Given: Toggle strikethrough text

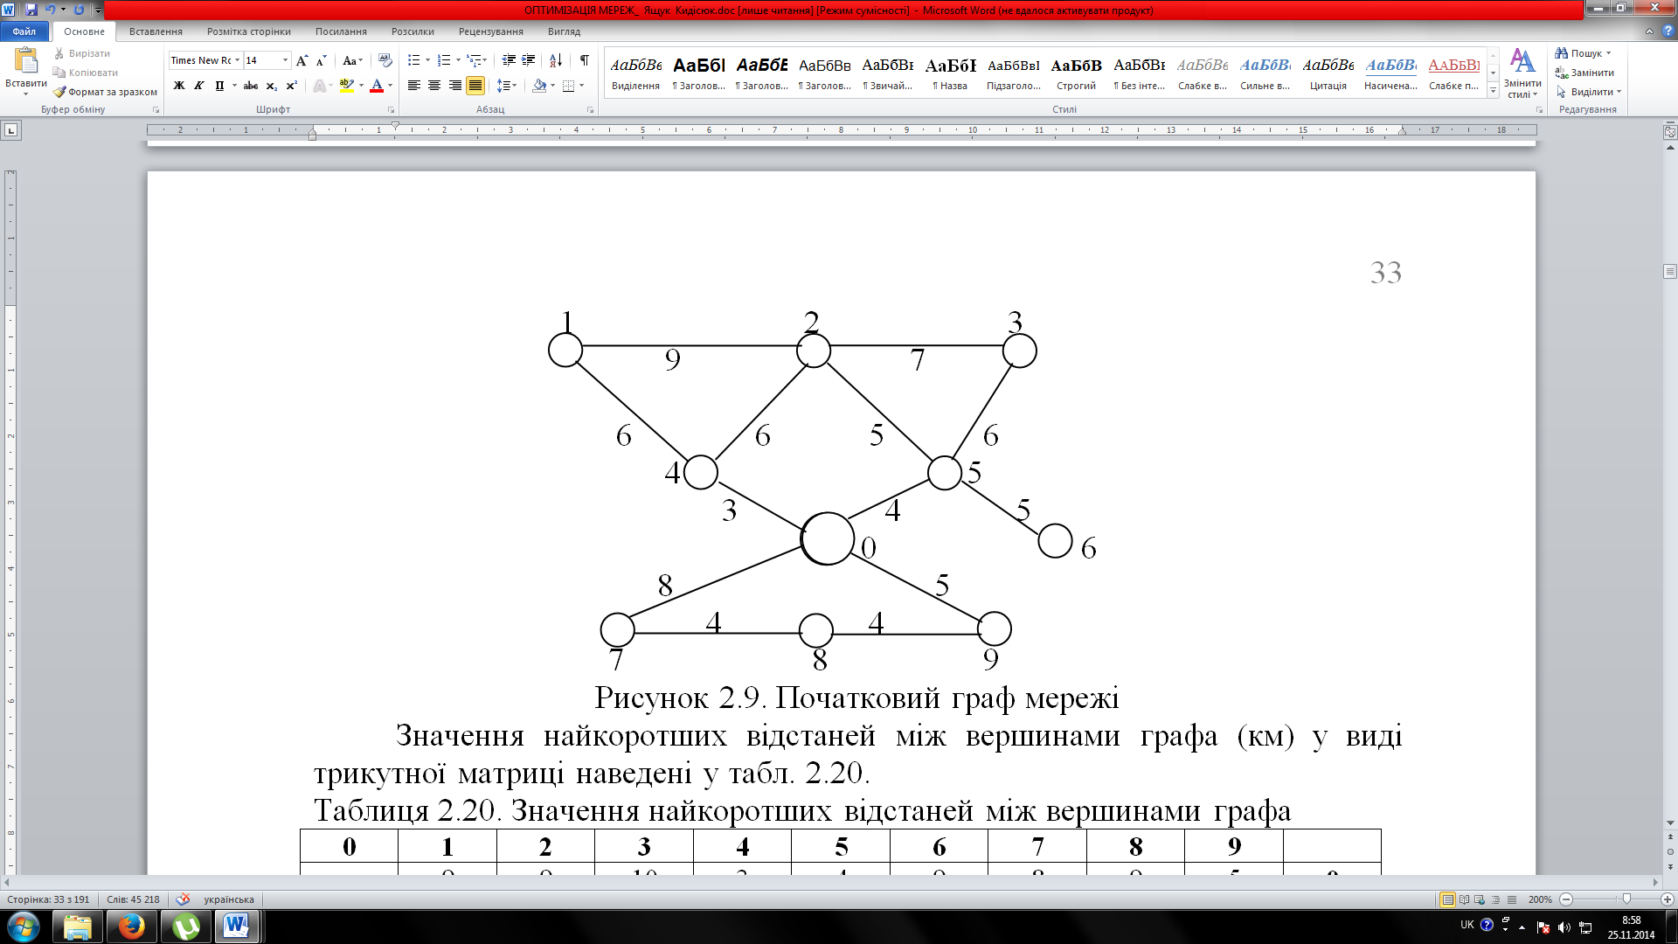Looking at the screenshot, I should (x=251, y=86).
